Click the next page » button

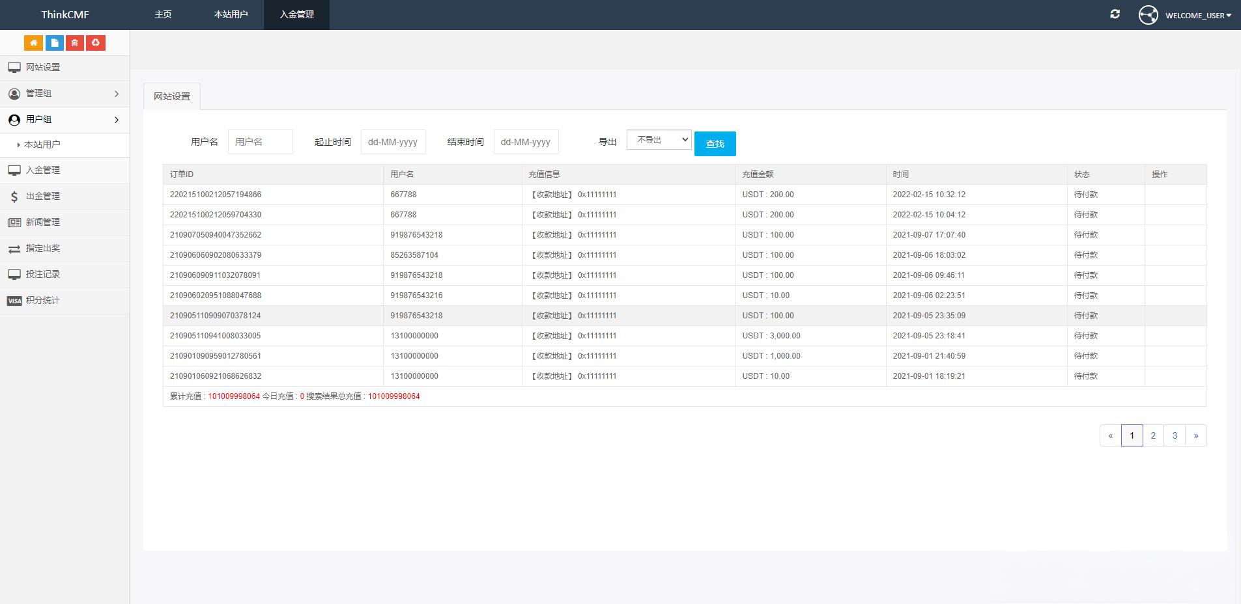tap(1196, 435)
